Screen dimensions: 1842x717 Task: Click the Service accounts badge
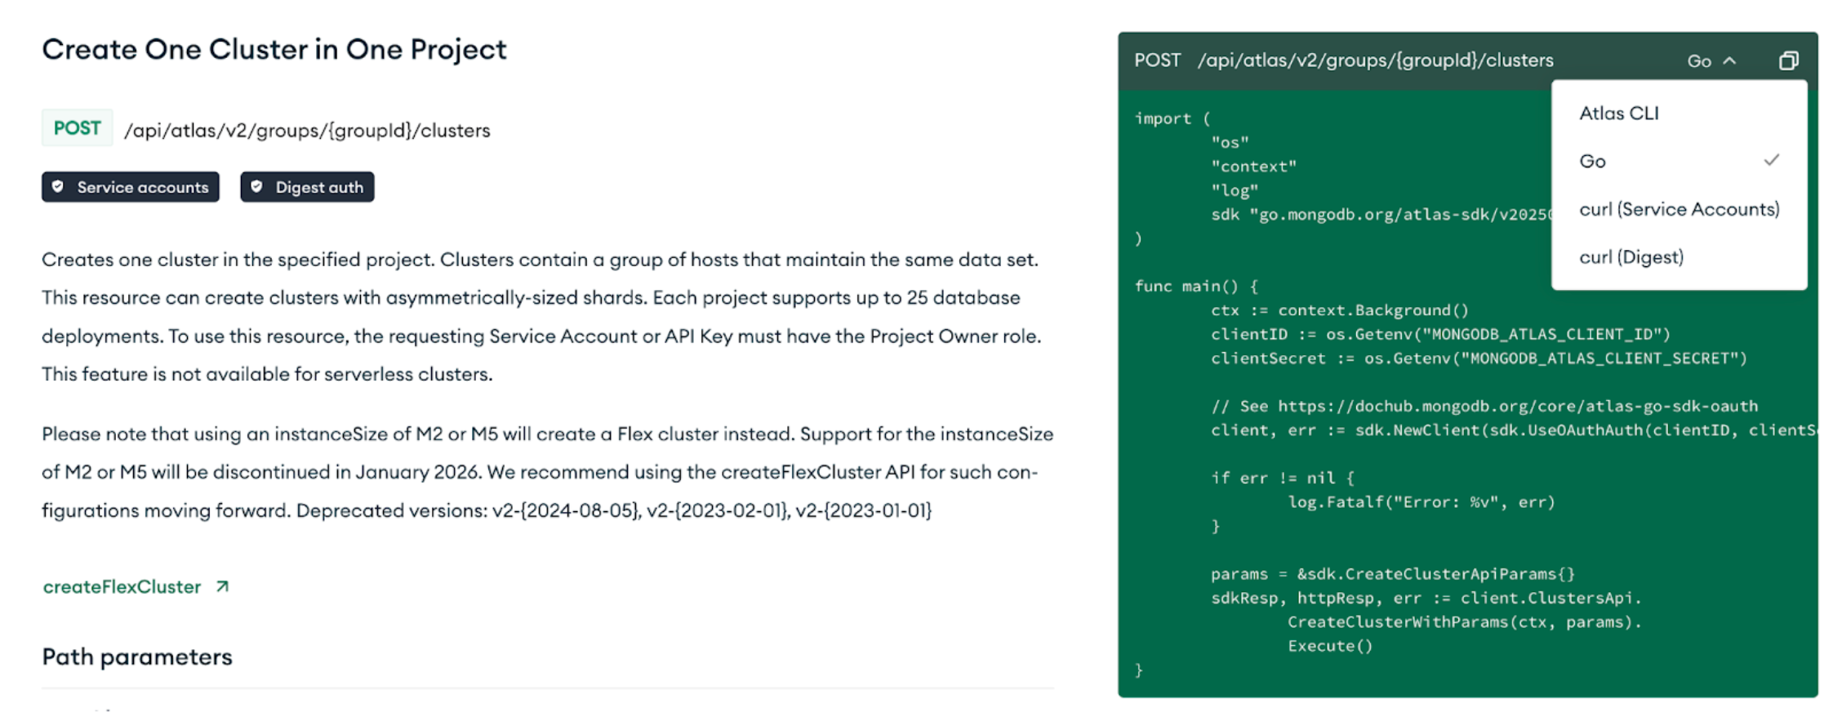click(131, 187)
